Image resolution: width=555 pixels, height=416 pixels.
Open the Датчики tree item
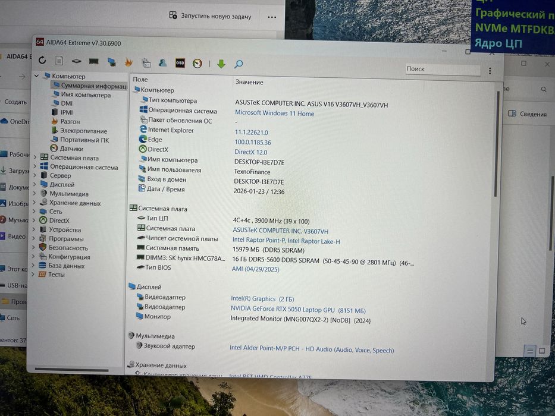tap(67, 149)
